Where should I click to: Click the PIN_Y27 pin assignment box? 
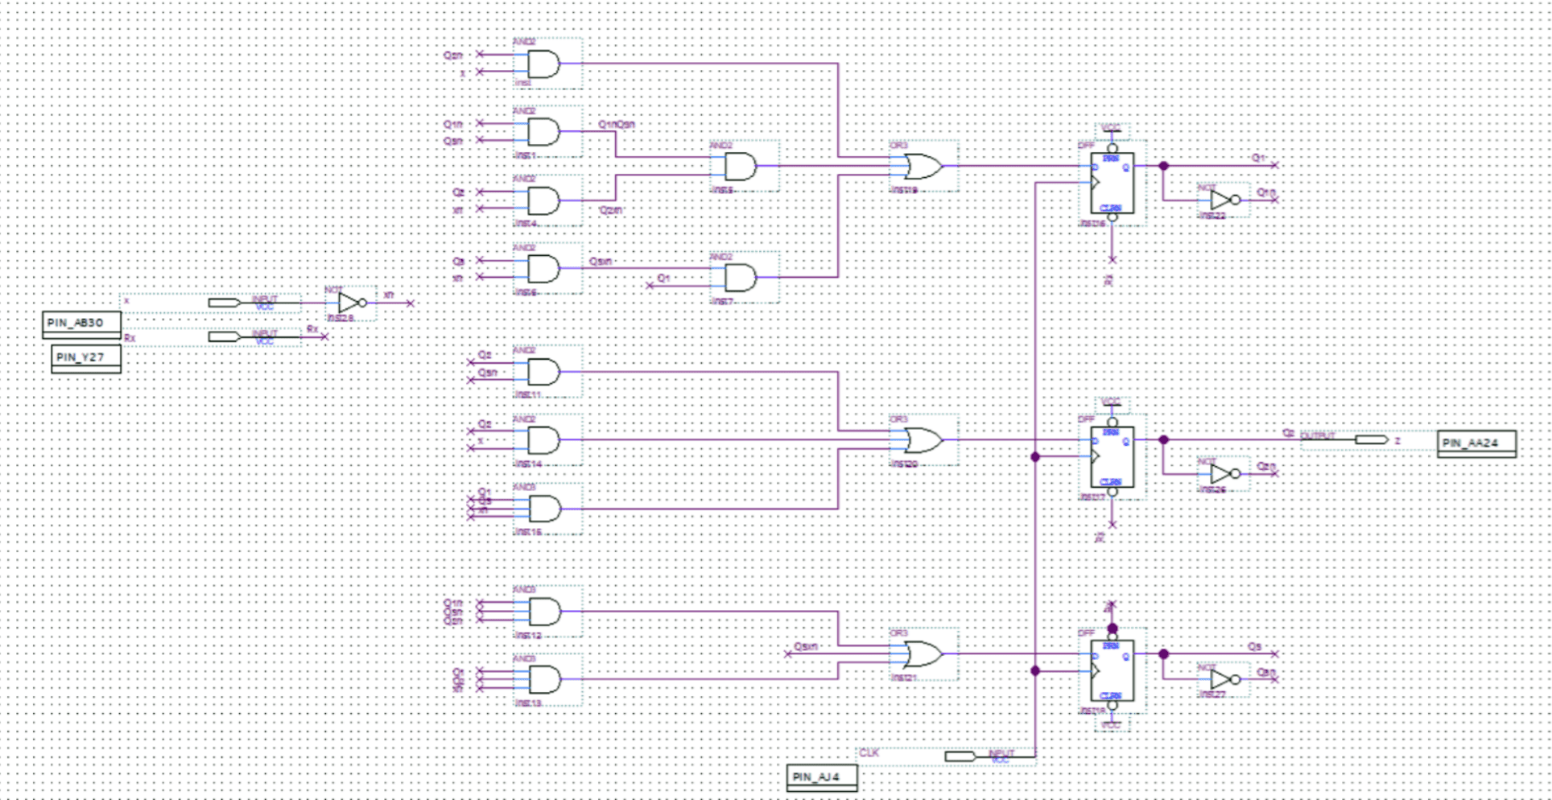coord(86,358)
